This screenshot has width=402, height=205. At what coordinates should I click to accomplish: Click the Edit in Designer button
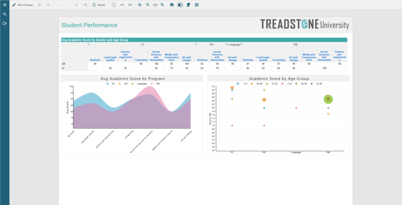coord(23,5)
